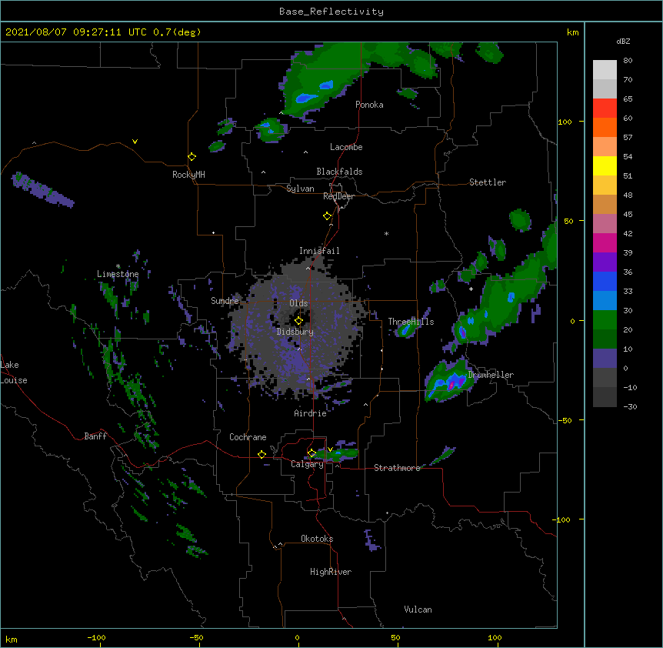Viewport: 663px width, 648px height.
Task: Pick the red swatch between 60 and 65 dBZ
Action: [x=605, y=109]
